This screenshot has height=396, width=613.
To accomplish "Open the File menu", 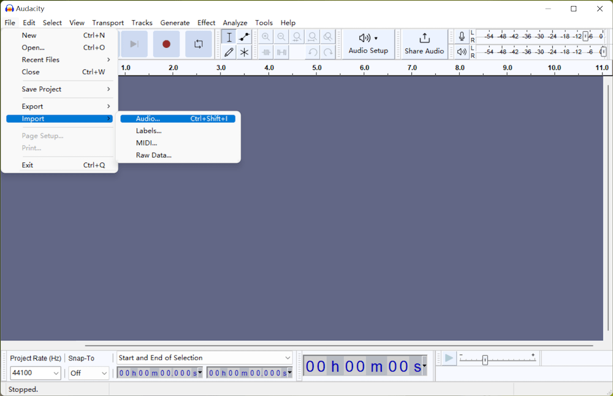I will coord(10,23).
